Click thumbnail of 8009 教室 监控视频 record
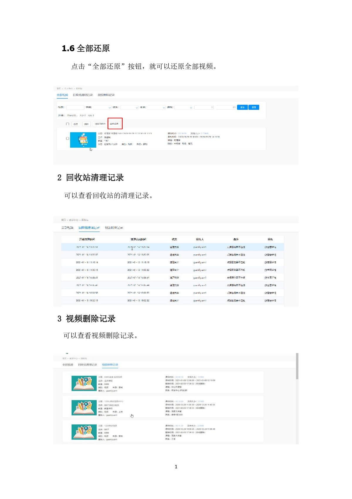352x499 pixels. (84, 383)
